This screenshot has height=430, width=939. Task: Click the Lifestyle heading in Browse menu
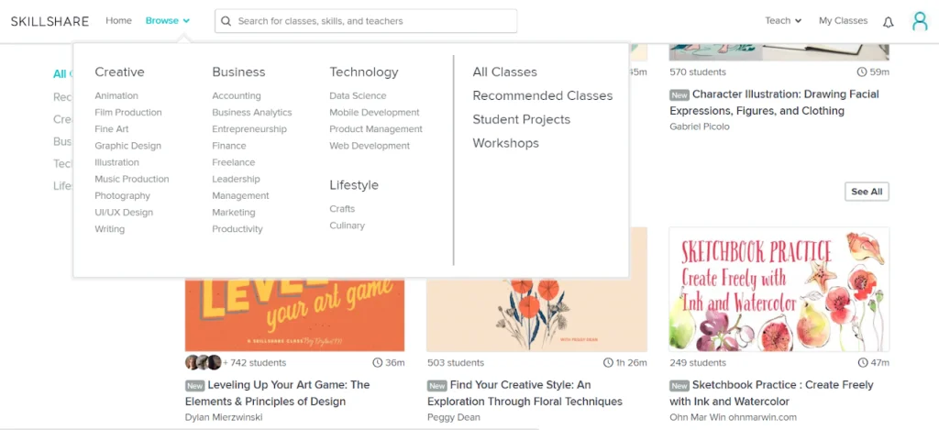tap(354, 185)
